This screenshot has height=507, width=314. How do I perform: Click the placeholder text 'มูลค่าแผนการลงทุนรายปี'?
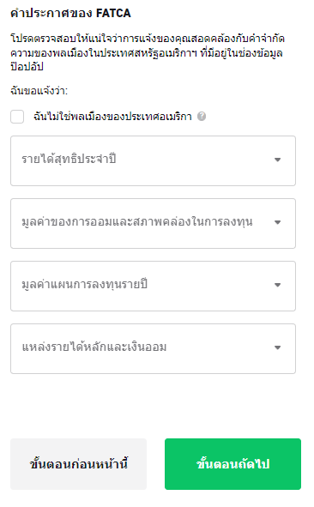[85, 284]
